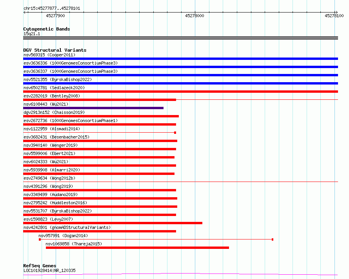349x279 pixels.
Task: Open the RefSeq Genes track title
Action: point(40,266)
